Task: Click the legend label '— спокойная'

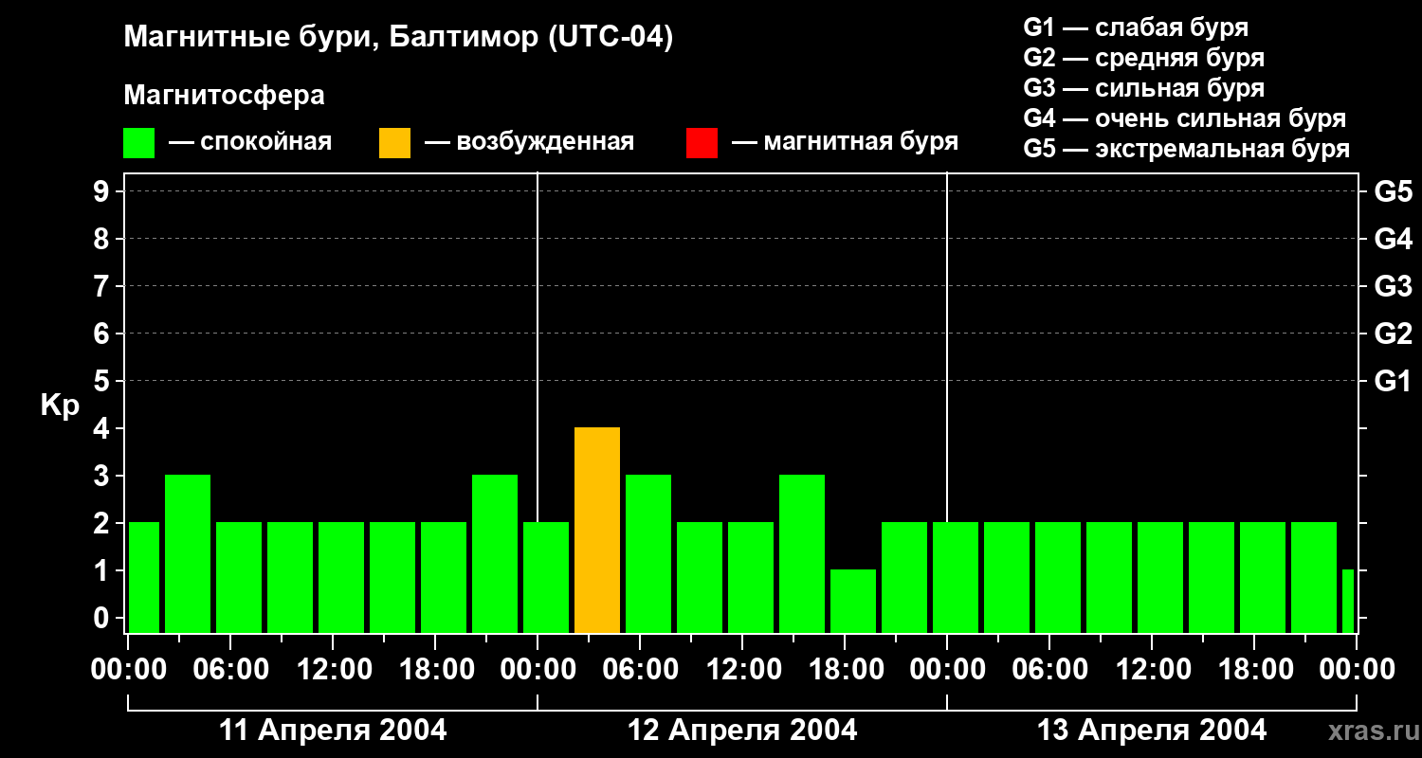Action: (250, 142)
